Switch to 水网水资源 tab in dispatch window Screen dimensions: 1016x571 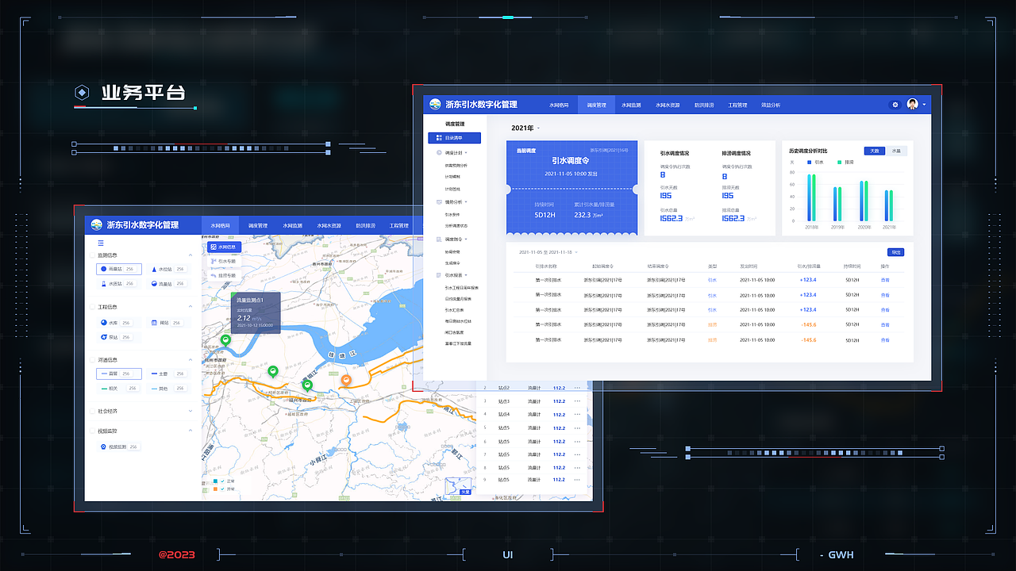668,105
